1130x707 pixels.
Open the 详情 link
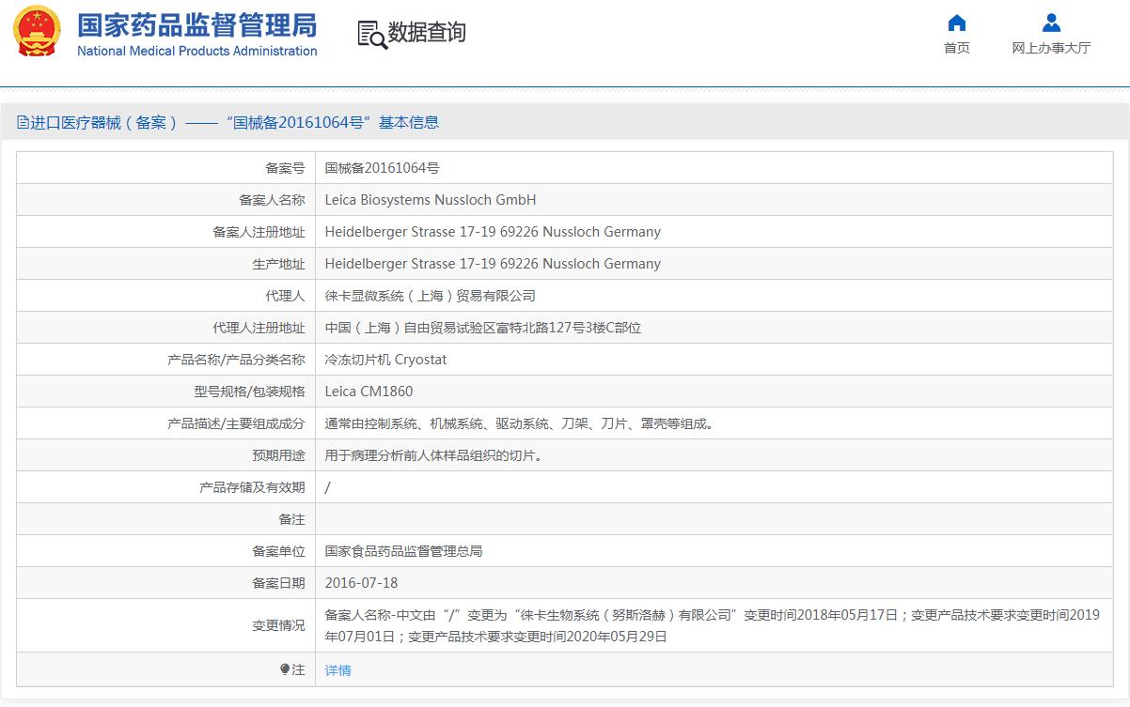(337, 670)
